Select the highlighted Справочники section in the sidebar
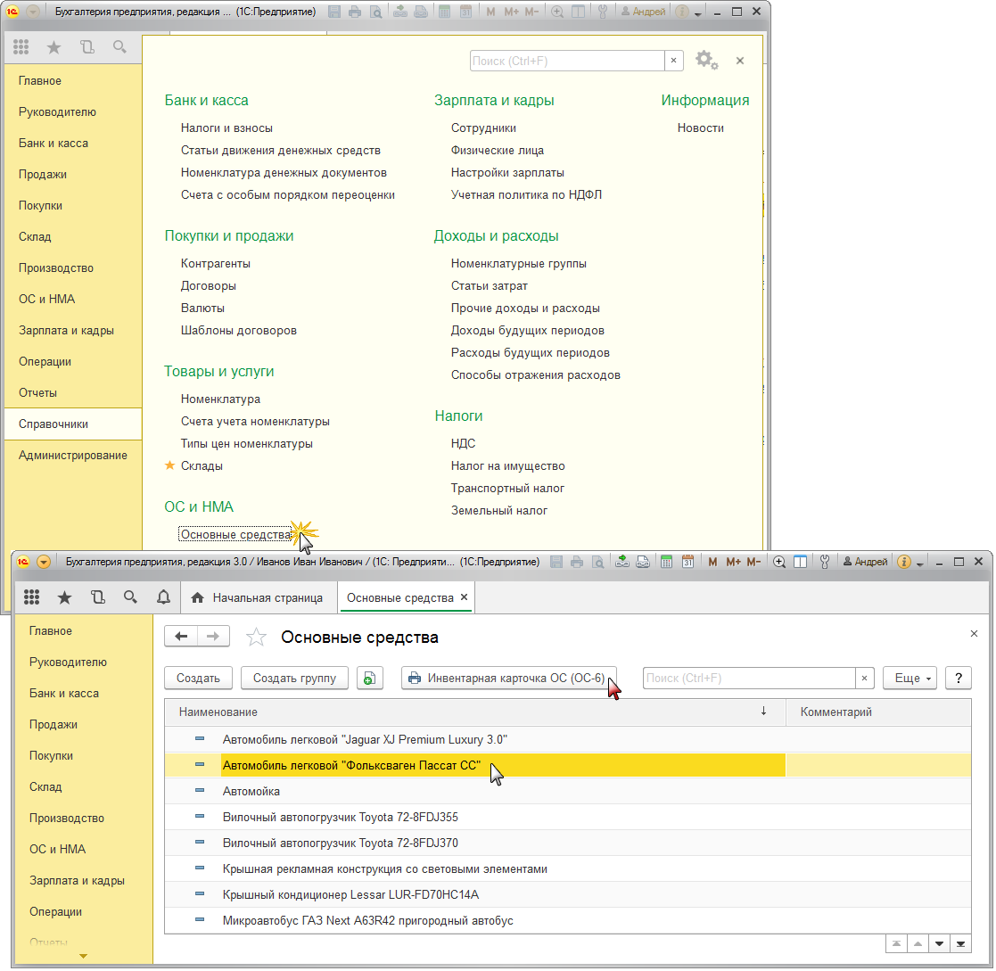This screenshot has height=971, width=996. pos(54,424)
